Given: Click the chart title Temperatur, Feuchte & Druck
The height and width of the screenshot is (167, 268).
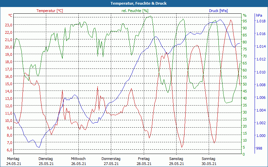Looking at the screenshot, I should coord(138,3).
